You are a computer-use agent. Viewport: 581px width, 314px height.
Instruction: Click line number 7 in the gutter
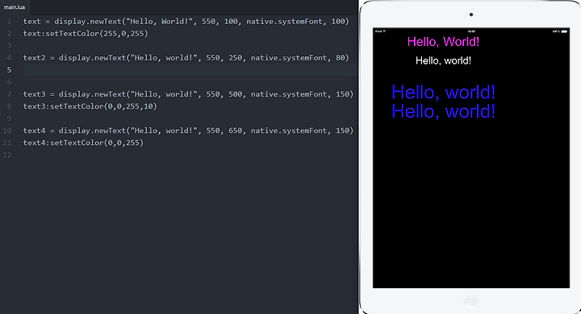pos(9,94)
